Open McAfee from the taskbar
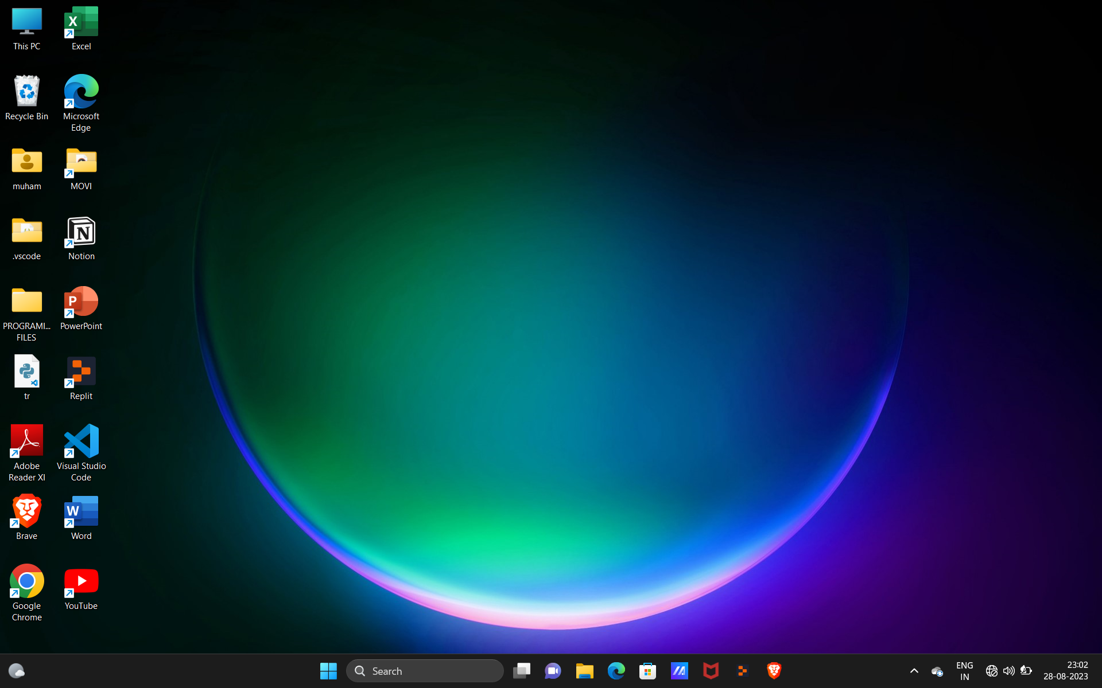1102x688 pixels. (711, 671)
